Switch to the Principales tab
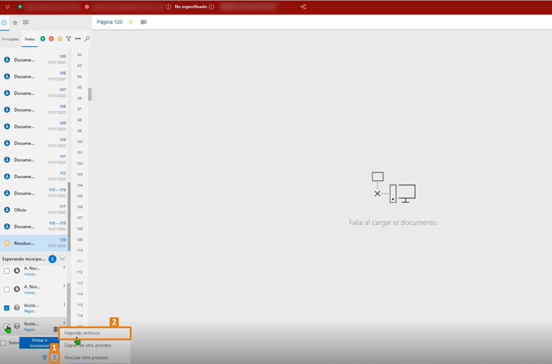The height and width of the screenshot is (364, 552). 10,39
